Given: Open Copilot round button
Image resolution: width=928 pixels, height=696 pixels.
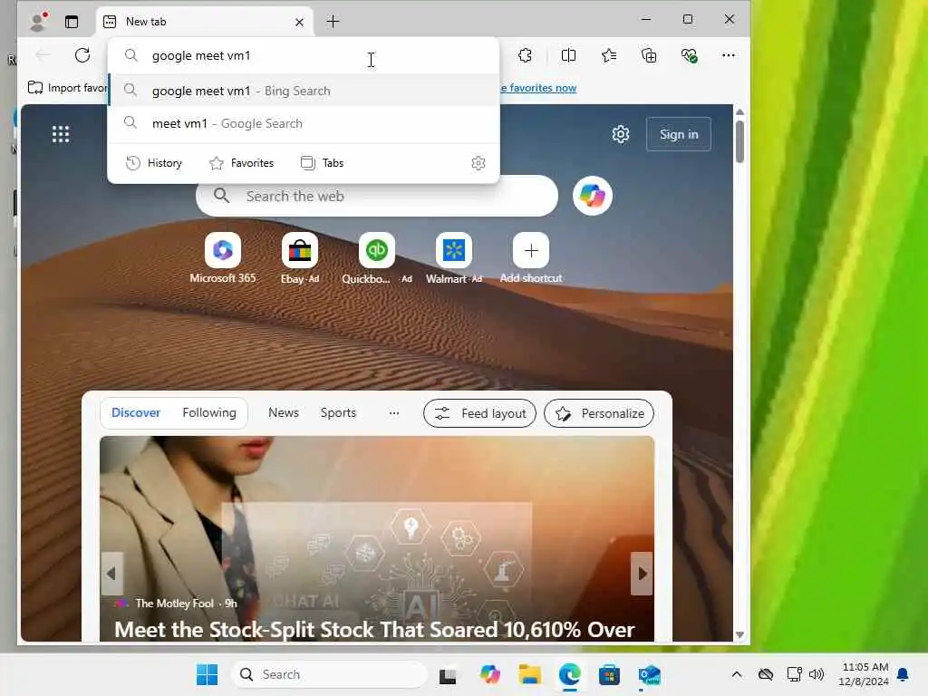Looking at the screenshot, I should [x=592, y=196].
